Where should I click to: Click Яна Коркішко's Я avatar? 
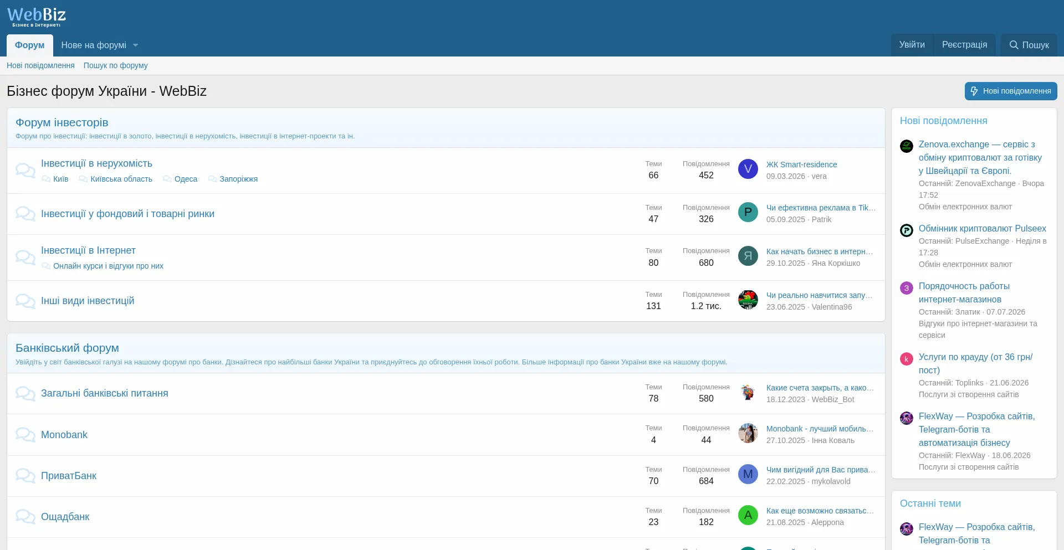[x=748, y=256]
